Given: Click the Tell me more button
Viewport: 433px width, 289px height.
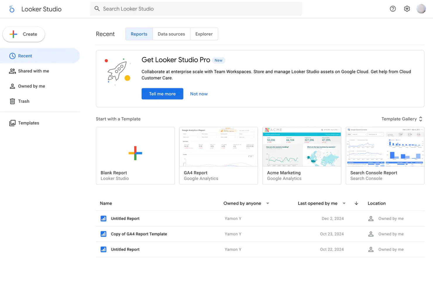Looking at the screenshot, I should coord(162,94).
